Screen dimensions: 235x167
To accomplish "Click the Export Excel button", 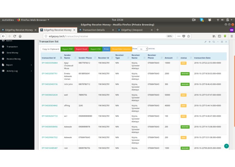I will coord(81,49).
